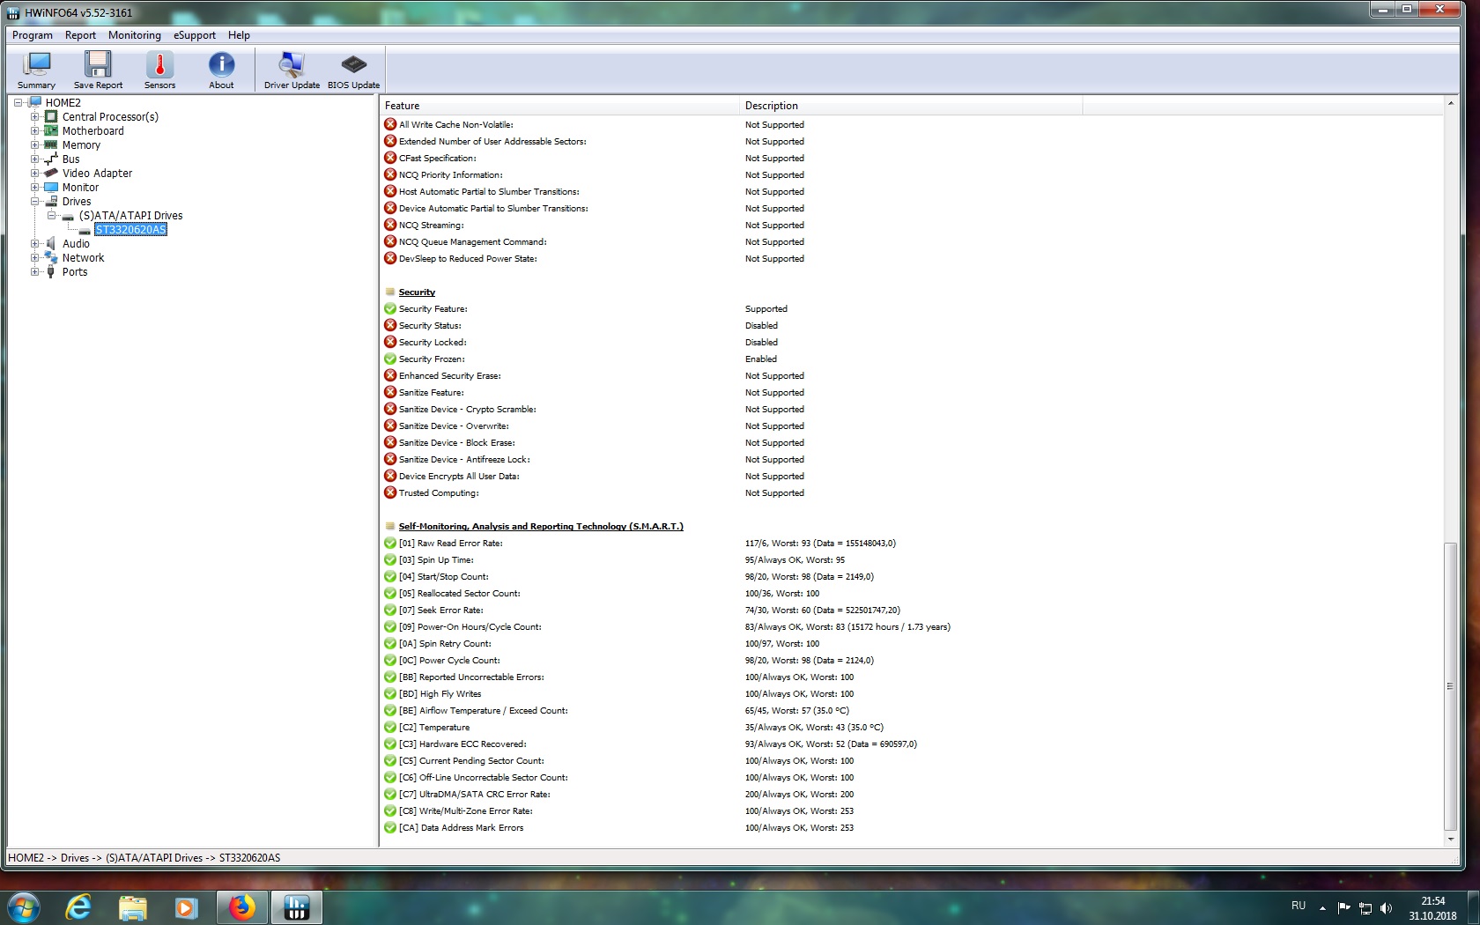1480x925 pixels.
Task: Open the Monitoring menu
Action: click(x=135, y=35)
